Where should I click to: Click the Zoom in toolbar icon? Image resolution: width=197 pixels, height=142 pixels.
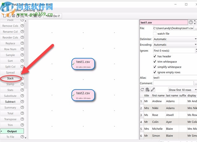tap(26, 16)
